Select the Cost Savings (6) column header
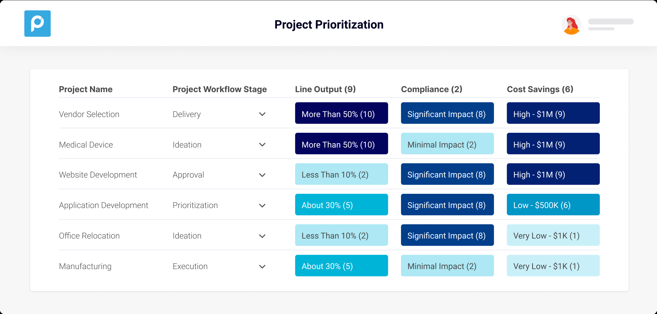Viewport: 657px width, 314px height. (x=540, y=89)
